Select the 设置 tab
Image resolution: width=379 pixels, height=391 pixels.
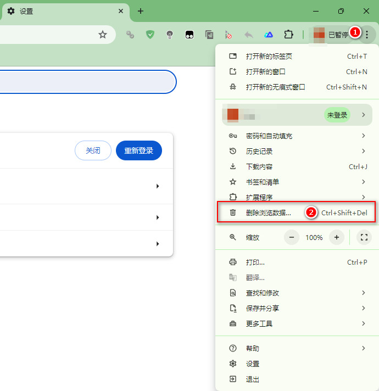point(65,11)
